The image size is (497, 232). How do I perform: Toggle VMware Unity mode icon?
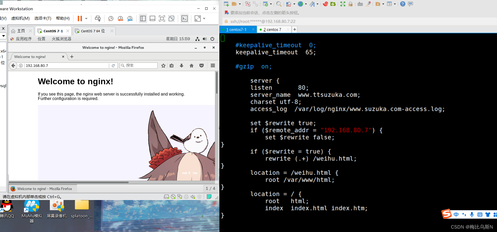click(171, 18)
